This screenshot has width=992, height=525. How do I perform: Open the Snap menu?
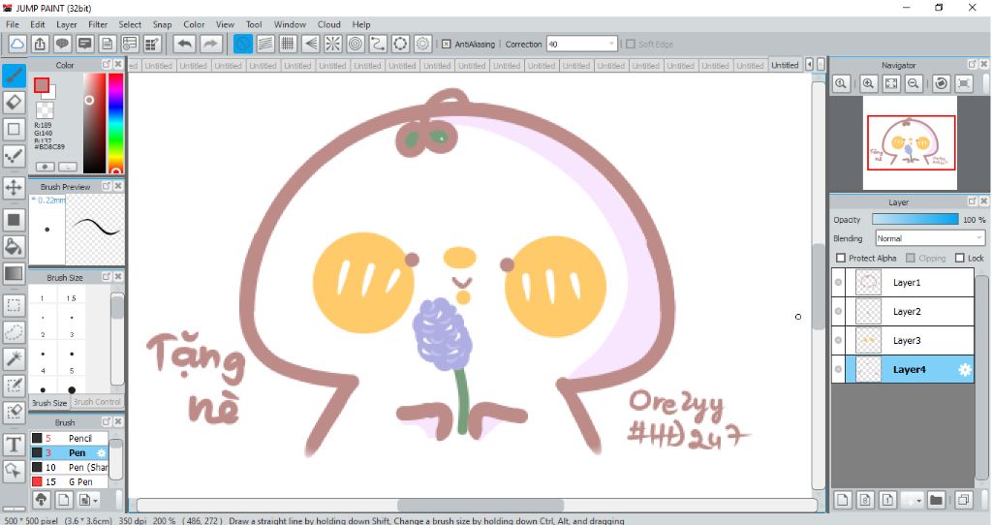162,24
